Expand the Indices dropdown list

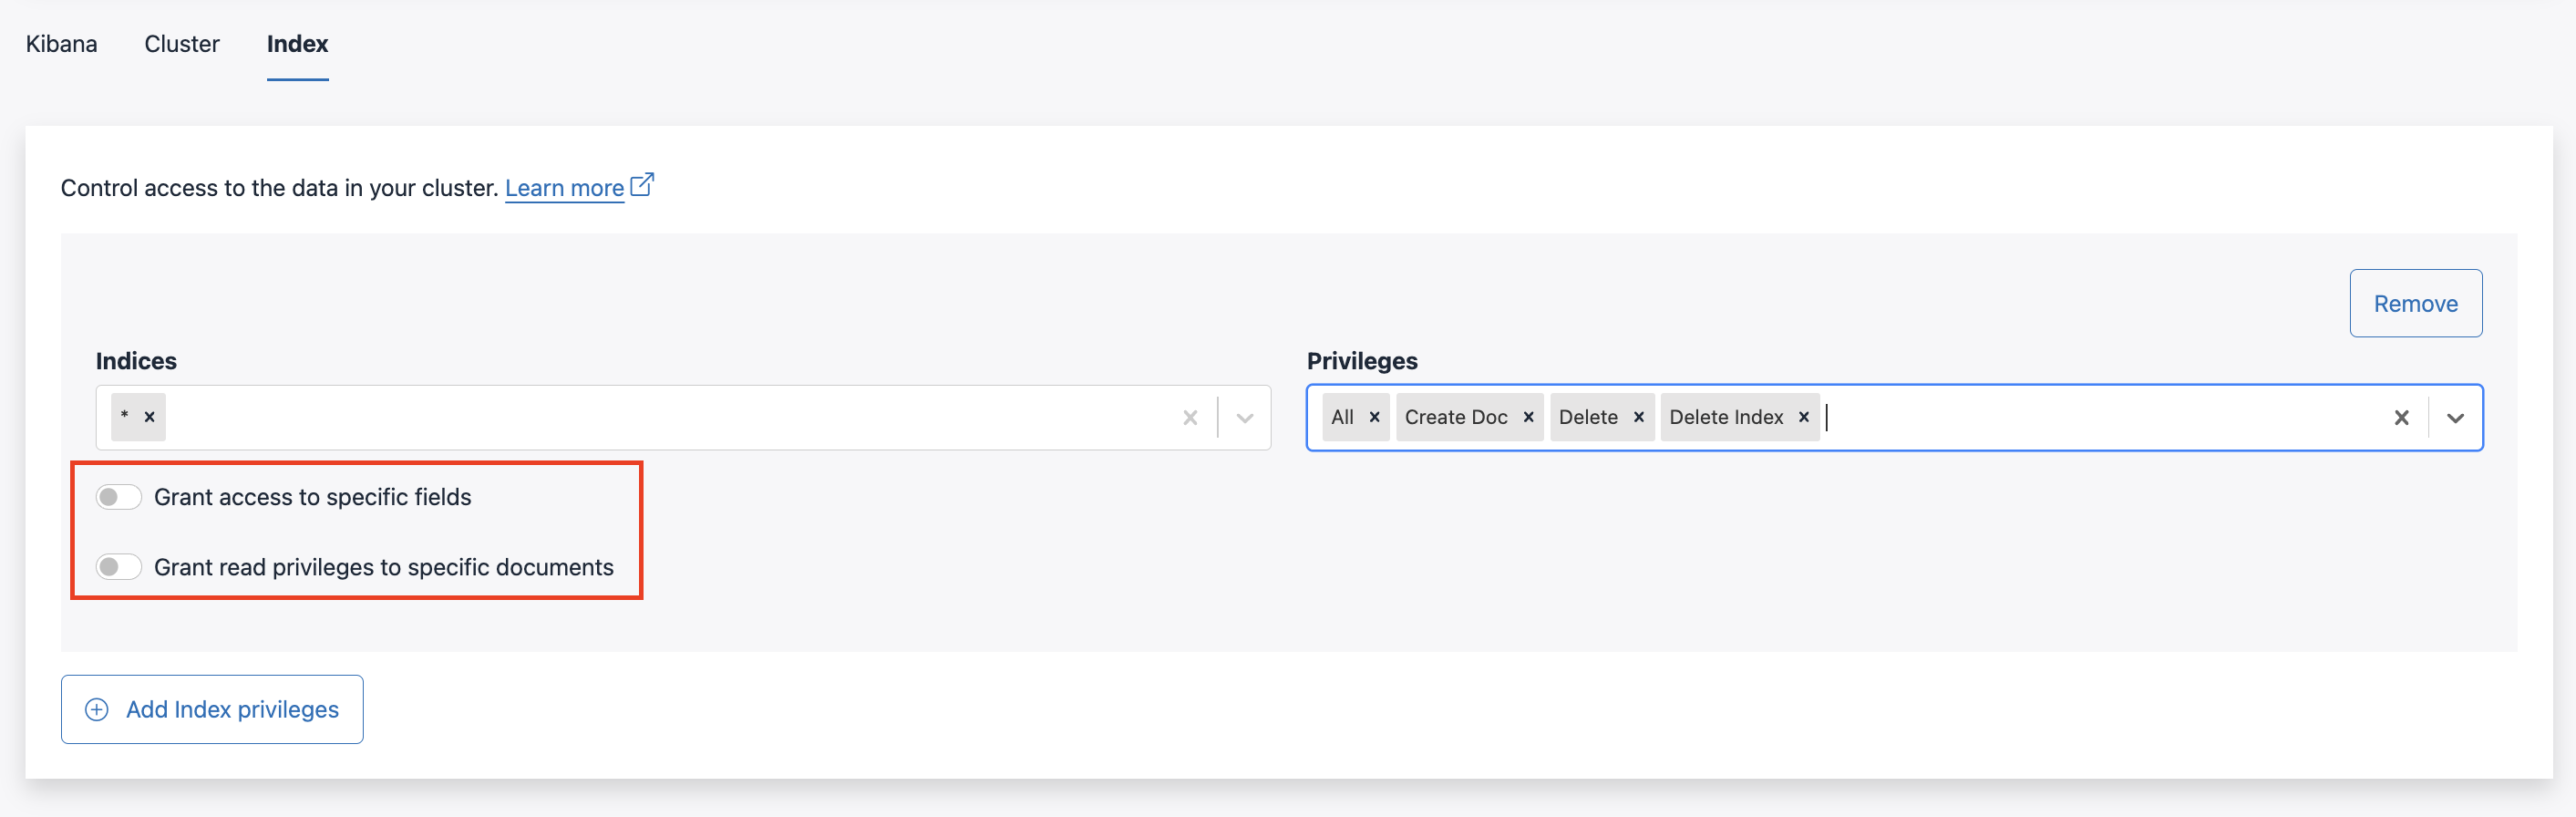1245,418
